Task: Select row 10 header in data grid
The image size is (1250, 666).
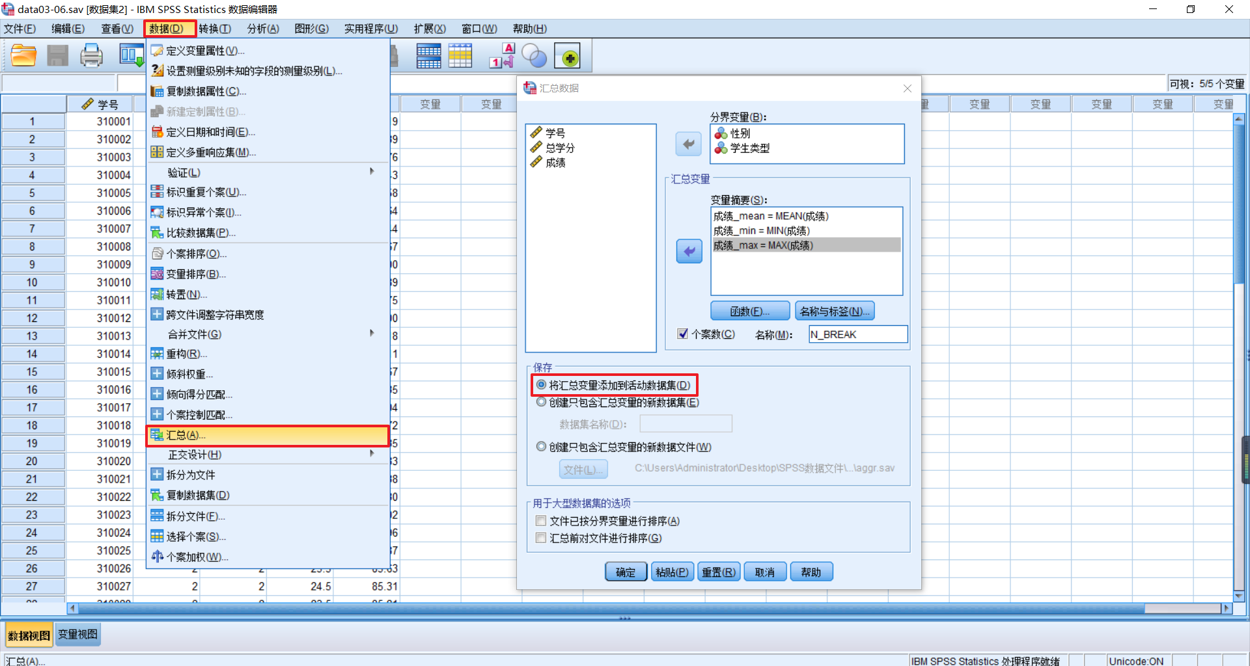Action: click(x=33, y=282)
